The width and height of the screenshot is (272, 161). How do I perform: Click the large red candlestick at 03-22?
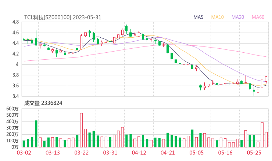tap(81, 42)
